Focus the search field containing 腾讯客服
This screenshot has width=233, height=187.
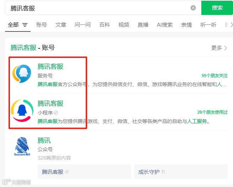(103, 8)
